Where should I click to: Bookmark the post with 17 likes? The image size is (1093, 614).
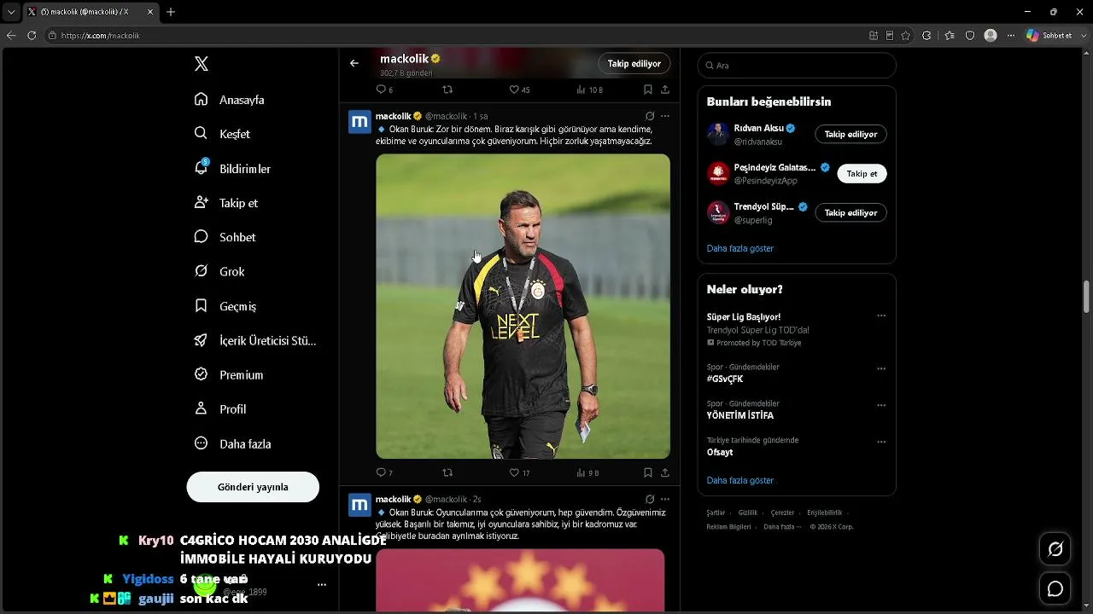point(648,472)
